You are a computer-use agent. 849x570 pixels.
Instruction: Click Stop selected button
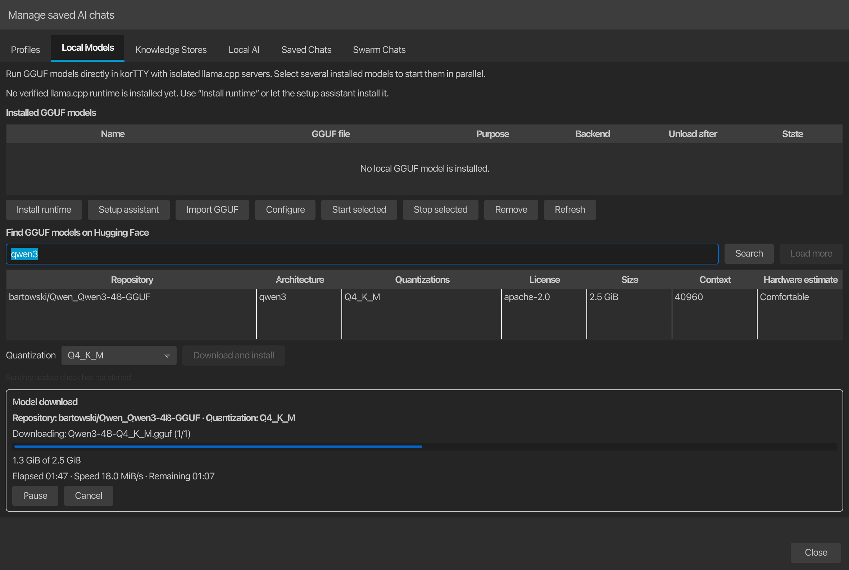[x=440, y=210]
